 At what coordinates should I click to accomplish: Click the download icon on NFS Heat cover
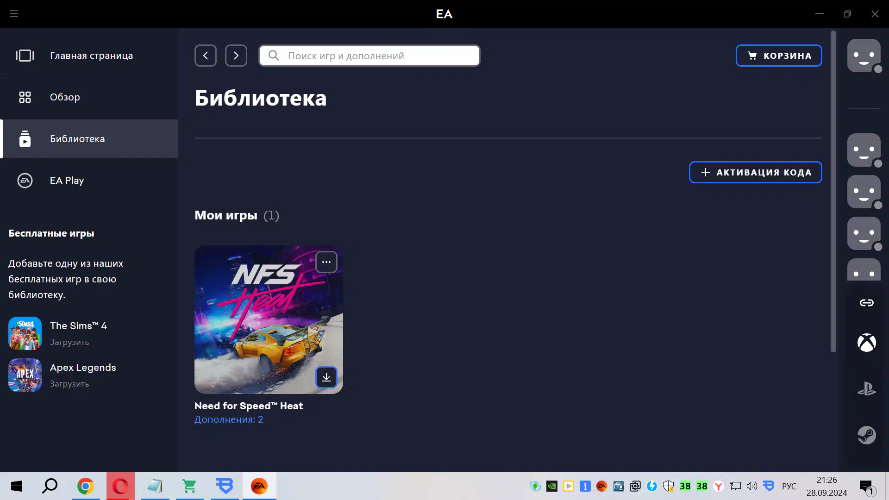[x=326, y=377]
